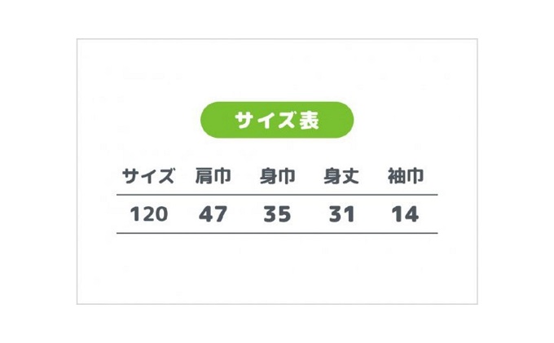The height and width of the screenshot is (343, 554).
Task: Click the size value 120
Action: (149, 214)
